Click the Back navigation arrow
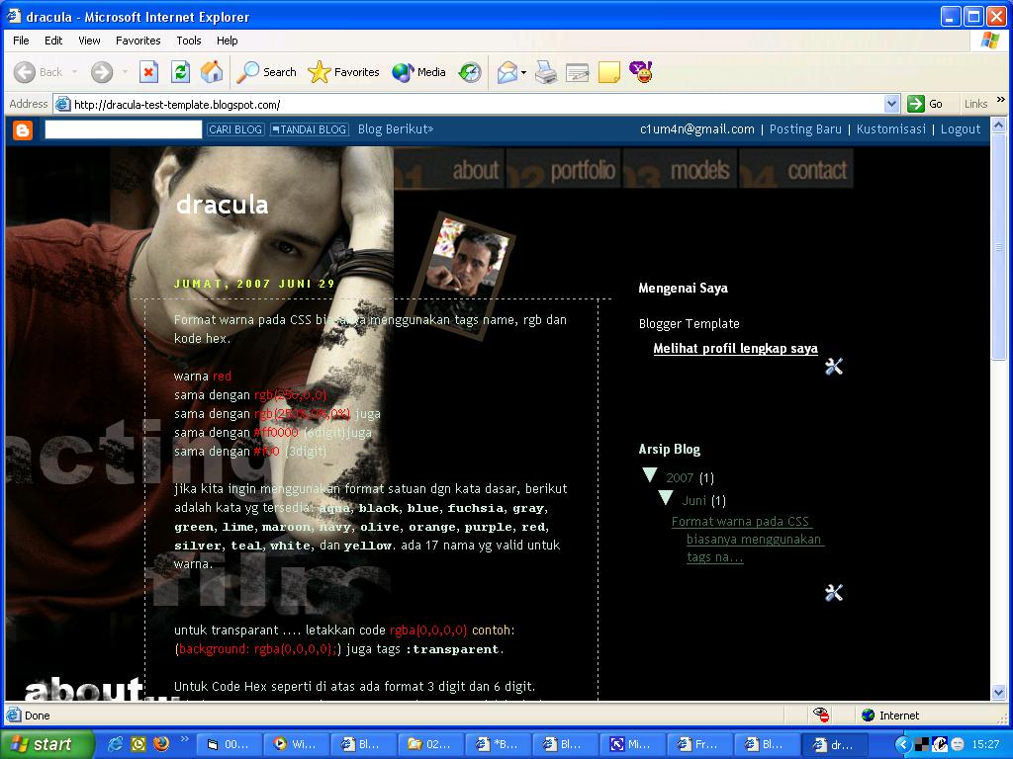Screen dimensions: 1013x759 click(x=25, y=72)
